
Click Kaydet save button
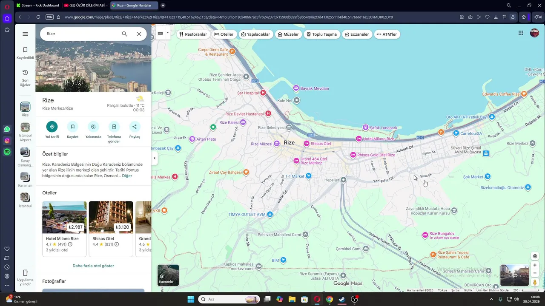(x=73, y=127)
